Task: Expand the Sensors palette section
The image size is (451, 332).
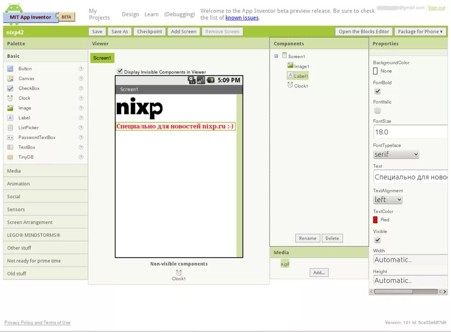Action: pyautogui.click(x=46, y=209)
